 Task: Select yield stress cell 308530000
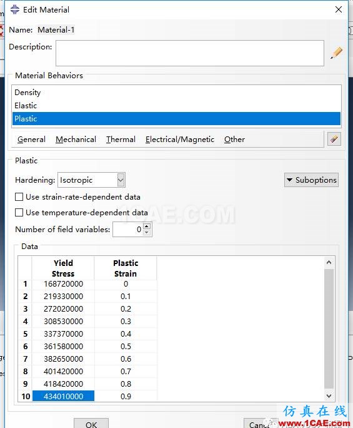pos(63,322)
